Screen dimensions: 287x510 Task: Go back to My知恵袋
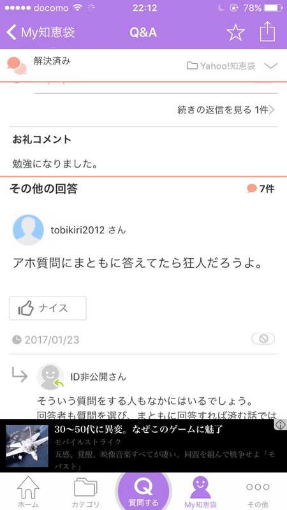point(41,33)
